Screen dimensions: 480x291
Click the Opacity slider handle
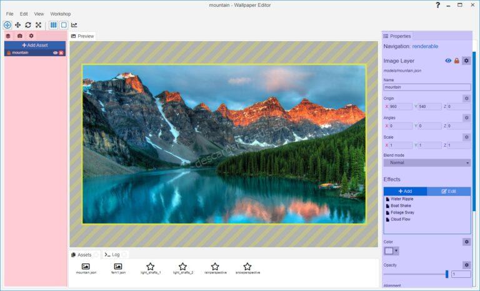click(x=447, y=274)
